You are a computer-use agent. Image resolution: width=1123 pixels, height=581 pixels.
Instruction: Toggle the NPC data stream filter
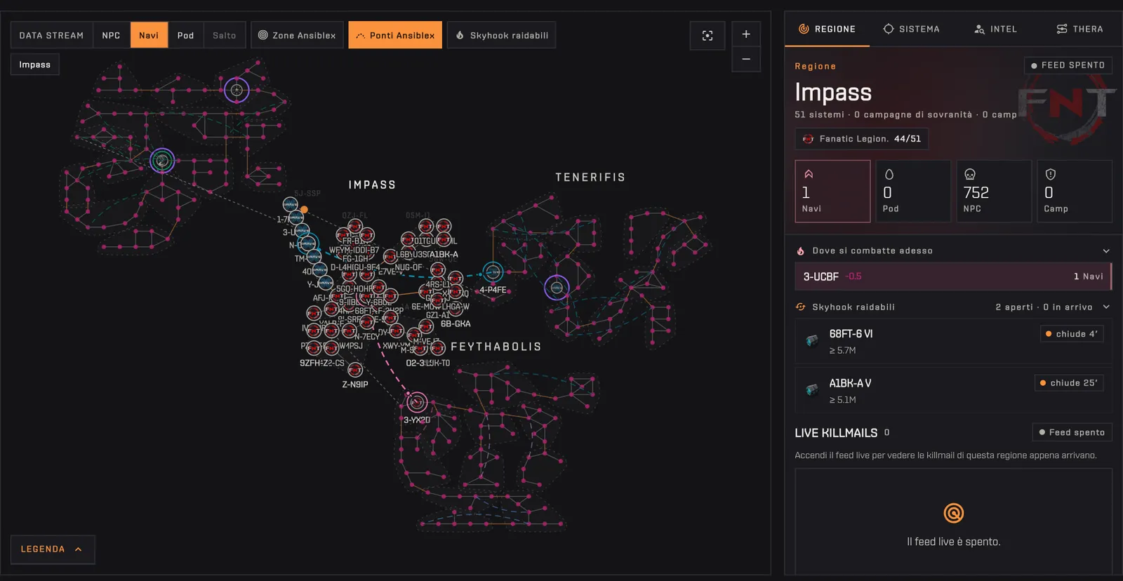pyautogui.click(x=111, y=35)
